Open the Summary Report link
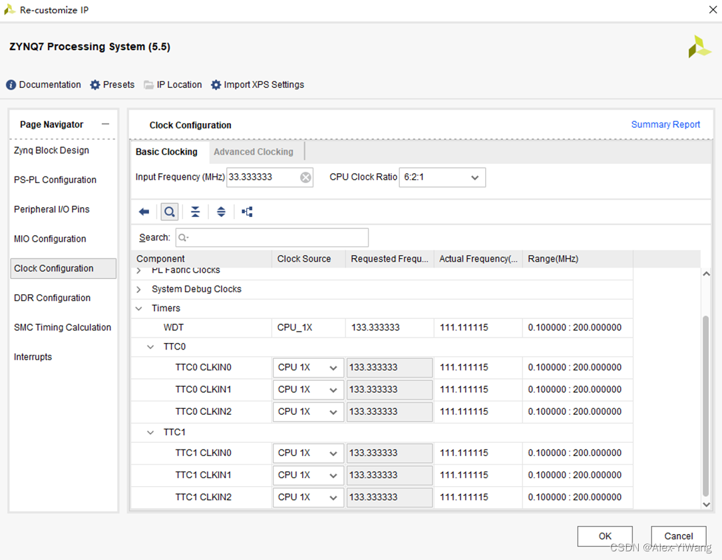 pos(665,125)
